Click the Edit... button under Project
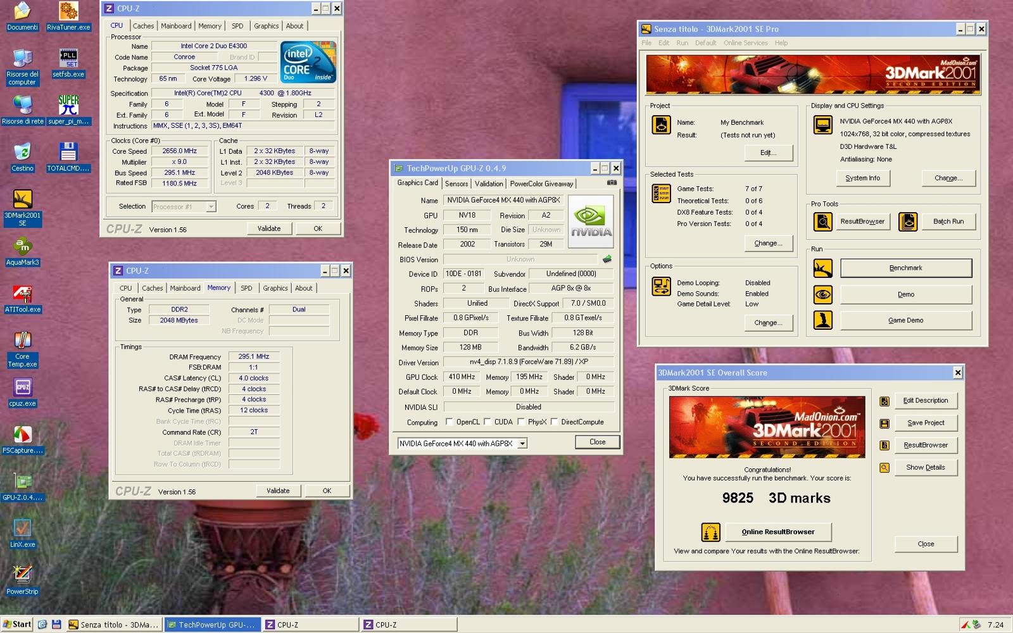 click(x=768, y=153)
